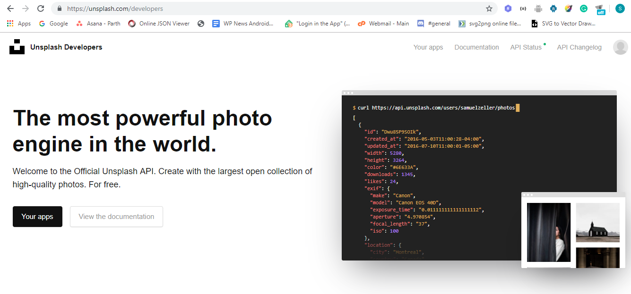631x294 pixels.
Task: Open the Apps grid in bookmarks bar
Action: pyautogui.click(x=19, y=23)
